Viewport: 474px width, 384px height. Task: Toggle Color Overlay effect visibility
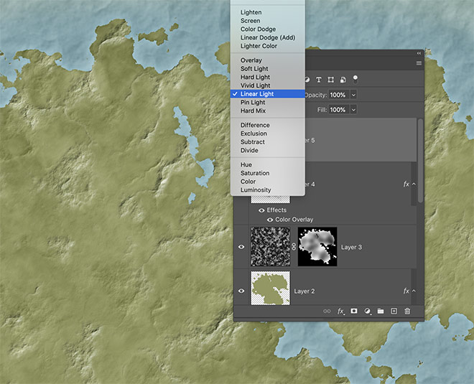coord(270,220)
